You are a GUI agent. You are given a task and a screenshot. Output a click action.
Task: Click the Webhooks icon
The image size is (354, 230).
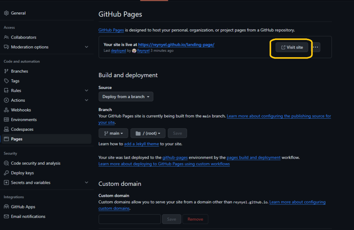click(6, 110)
